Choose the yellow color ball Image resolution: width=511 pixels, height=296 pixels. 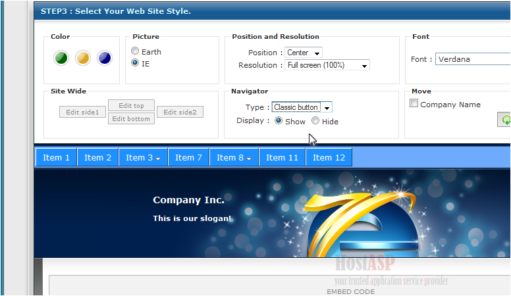click(x=82, y=58)
